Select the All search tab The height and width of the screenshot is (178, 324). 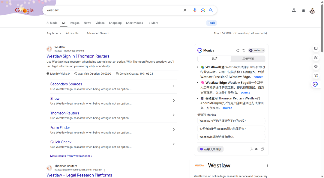pyautogui.click(x=64, y=23)
